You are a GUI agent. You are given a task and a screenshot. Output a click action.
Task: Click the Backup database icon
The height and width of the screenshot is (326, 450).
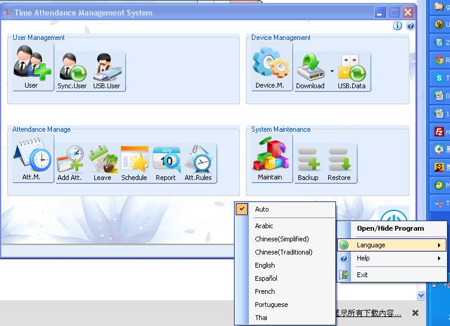coord(309,163)
